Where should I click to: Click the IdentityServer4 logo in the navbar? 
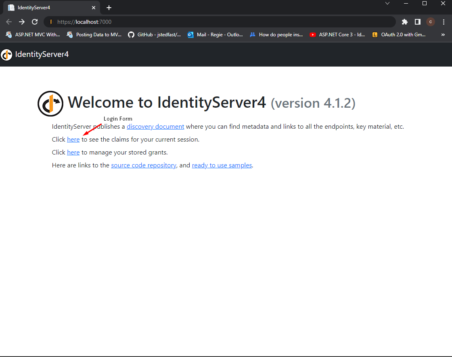click(7, 54)
